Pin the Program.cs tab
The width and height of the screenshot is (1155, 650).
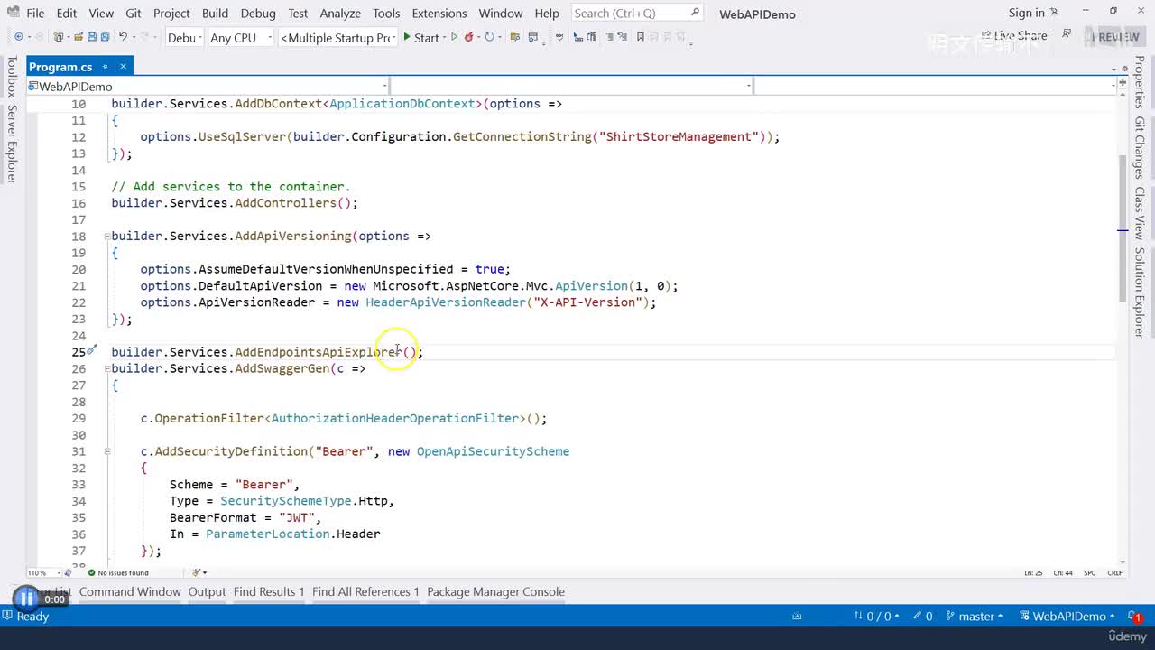[105, 66]
